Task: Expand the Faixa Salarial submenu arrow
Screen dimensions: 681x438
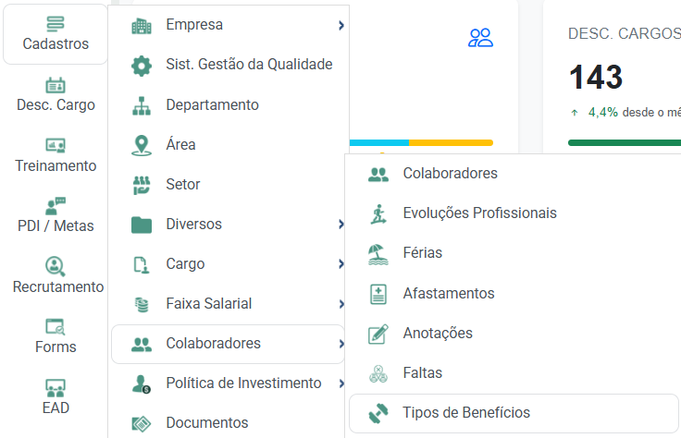Action: coord(341,304)
